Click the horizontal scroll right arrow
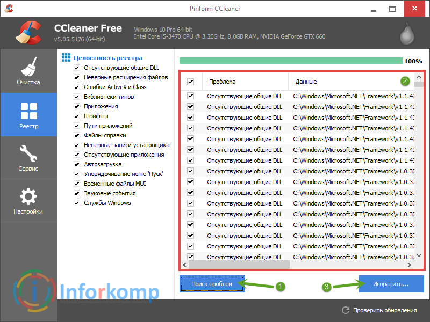430x322 pixels. coord(410,265)
